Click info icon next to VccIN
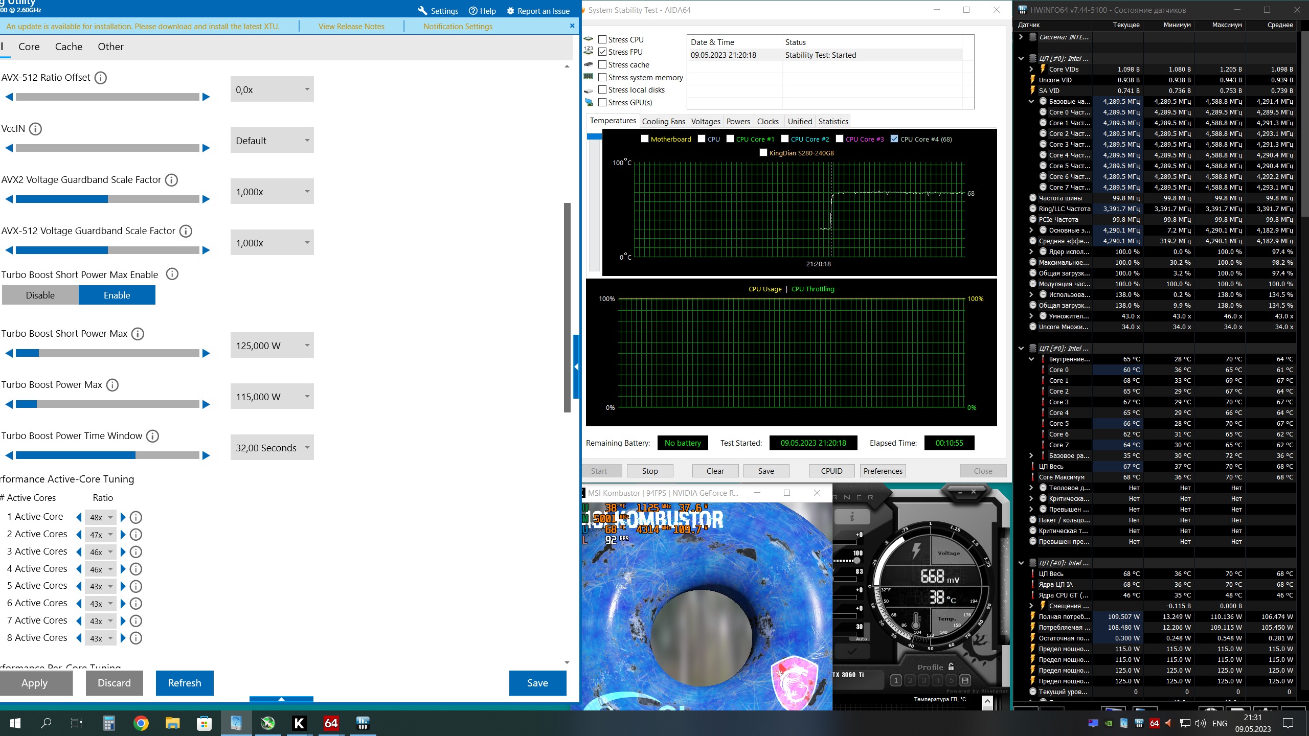 (35, 129)
